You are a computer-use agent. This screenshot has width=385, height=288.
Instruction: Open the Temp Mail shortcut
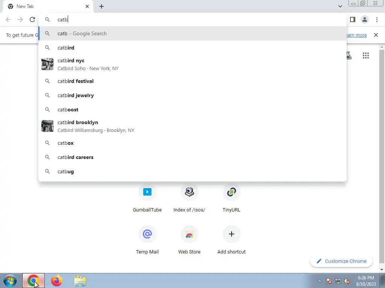147,240
